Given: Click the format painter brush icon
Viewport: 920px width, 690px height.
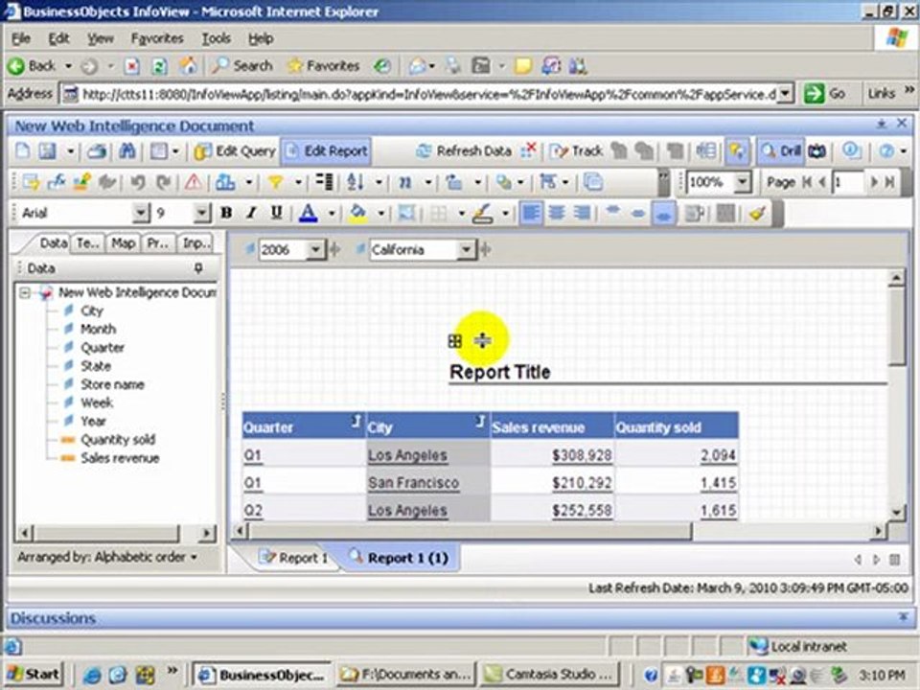Looking at the screenshot, I should coord(758,213).
